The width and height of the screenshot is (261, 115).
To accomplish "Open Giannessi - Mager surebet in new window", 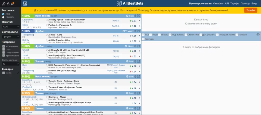I will 138,93.
